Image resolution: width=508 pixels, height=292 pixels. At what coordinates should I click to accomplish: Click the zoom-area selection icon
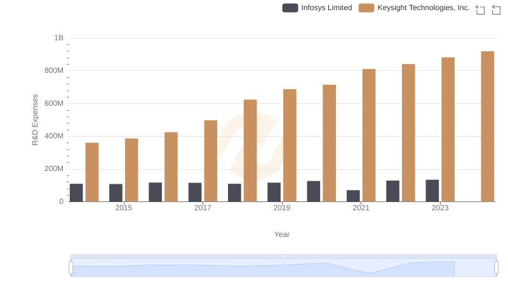coord(480,10)
